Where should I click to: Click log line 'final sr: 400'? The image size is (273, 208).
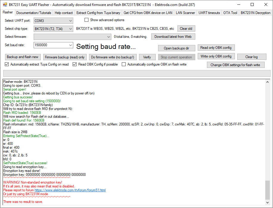[x=11, y=148]
